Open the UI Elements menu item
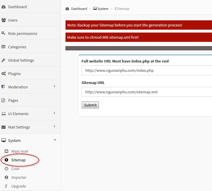The image size is (212, 191). tap(30, 114)
